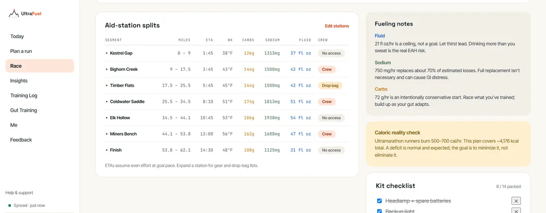Uncheck the Backup light checkbox
546x213 pixels.
[379, 211]
